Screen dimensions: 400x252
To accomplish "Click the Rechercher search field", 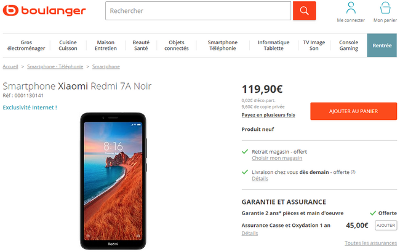I will [198, 10].
